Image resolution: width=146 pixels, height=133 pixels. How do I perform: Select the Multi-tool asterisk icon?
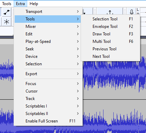[x=6, y=22]
